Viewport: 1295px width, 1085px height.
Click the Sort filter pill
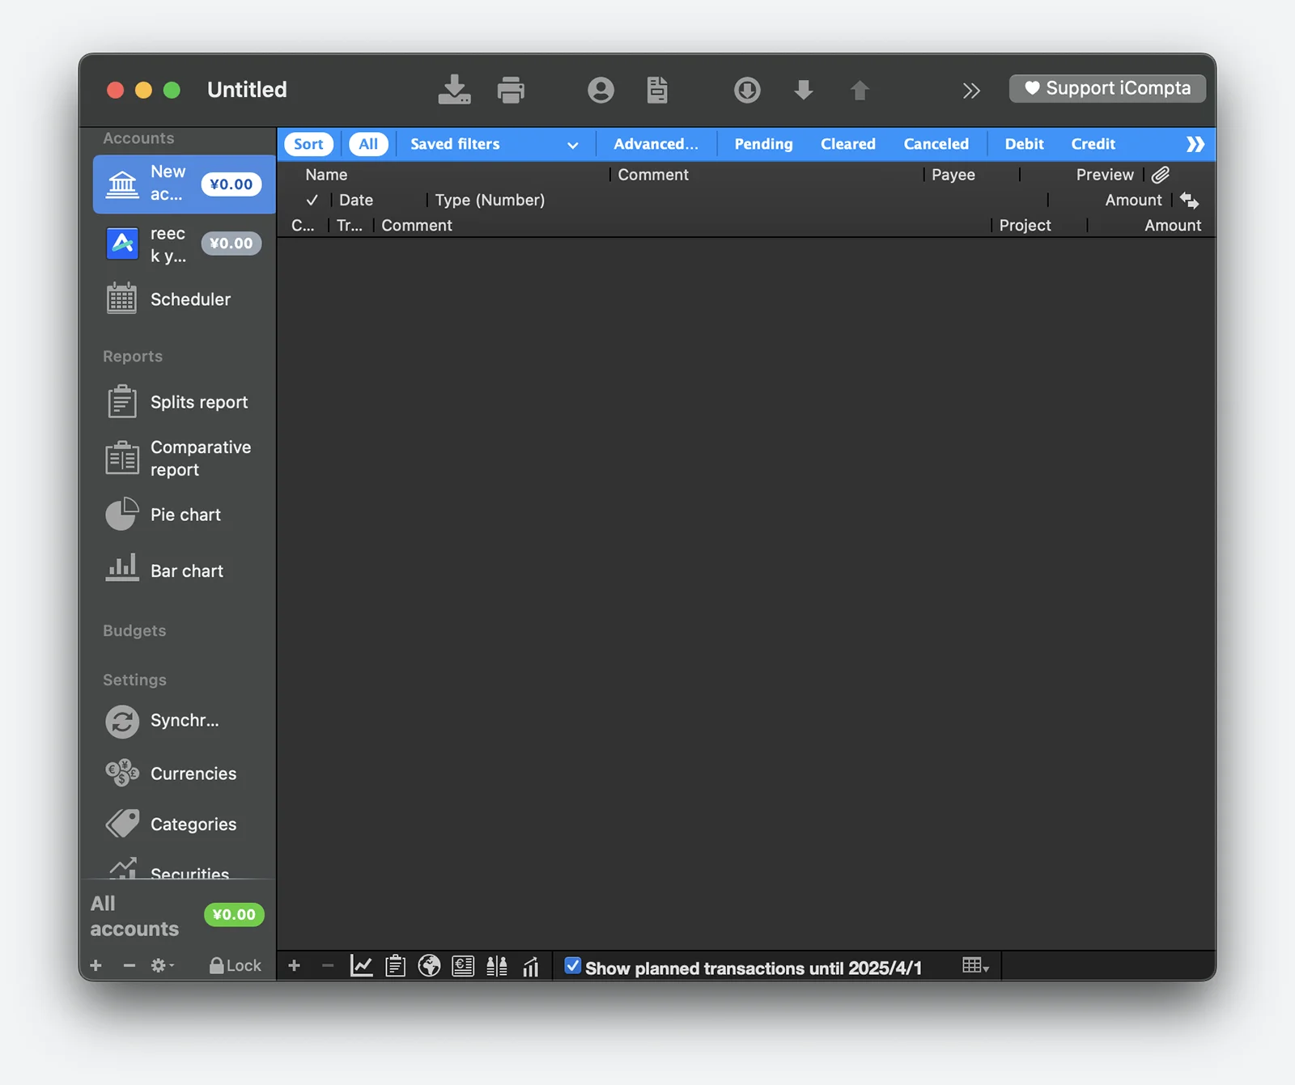point(308,144)
